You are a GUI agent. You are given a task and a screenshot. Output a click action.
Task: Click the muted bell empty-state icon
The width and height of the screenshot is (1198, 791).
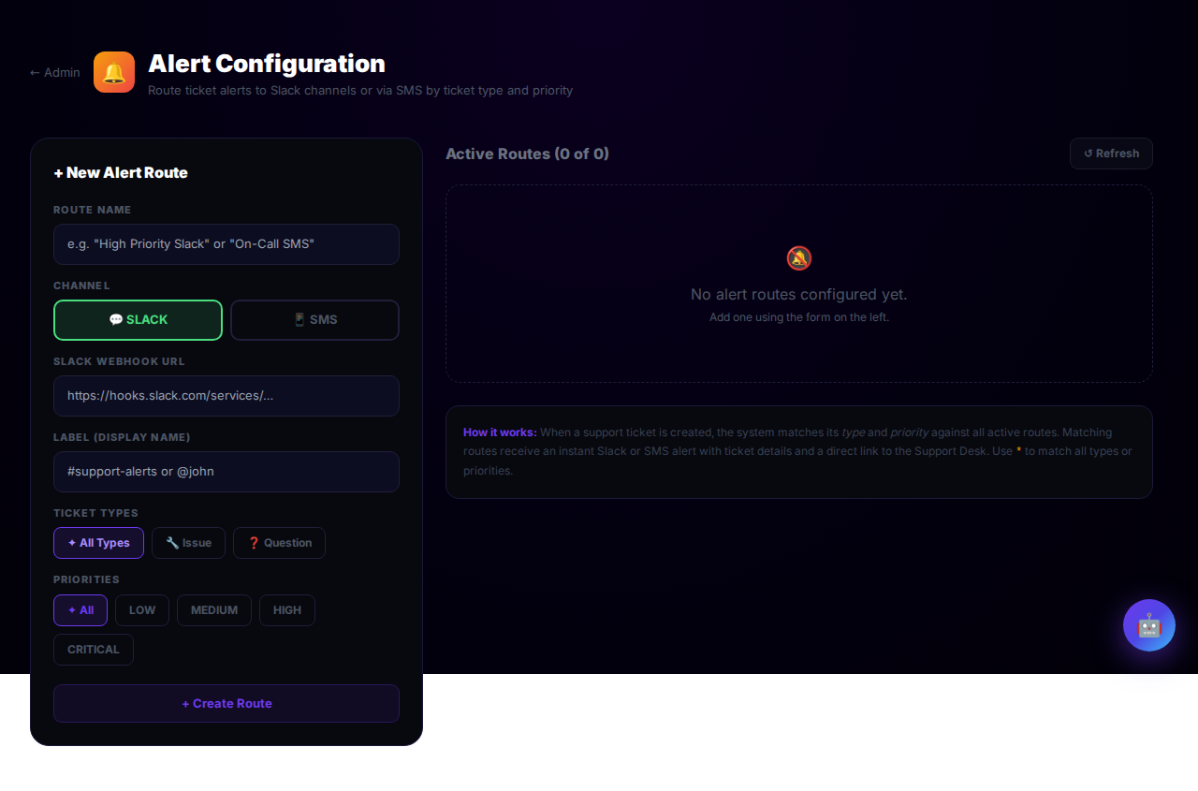coord(798,258)
